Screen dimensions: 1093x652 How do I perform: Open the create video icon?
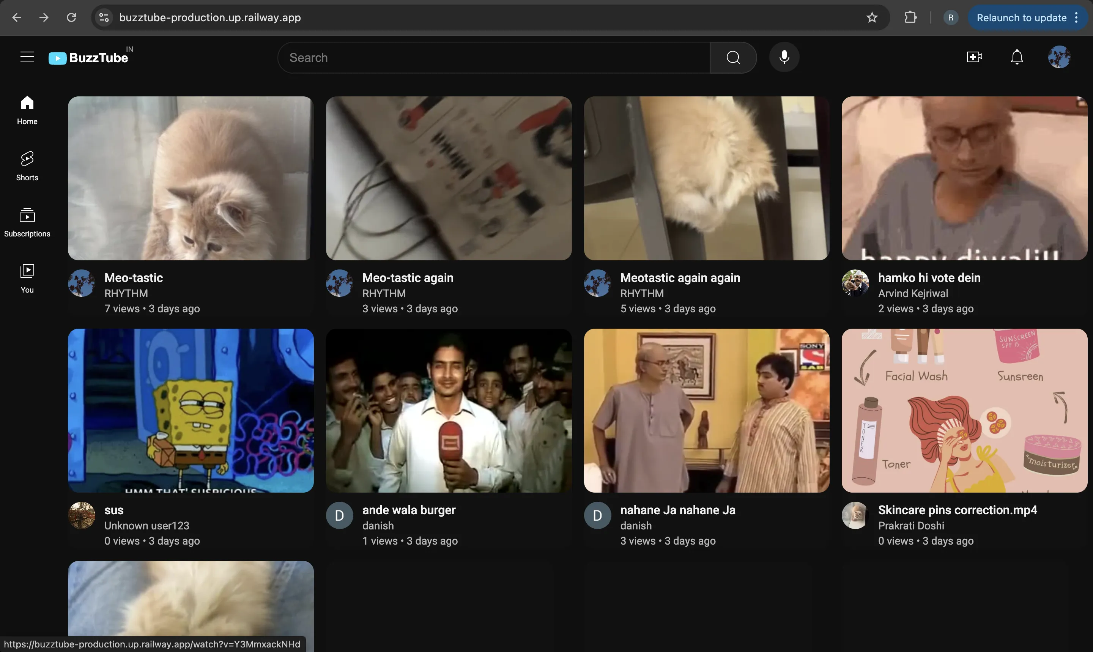(974, 57)
